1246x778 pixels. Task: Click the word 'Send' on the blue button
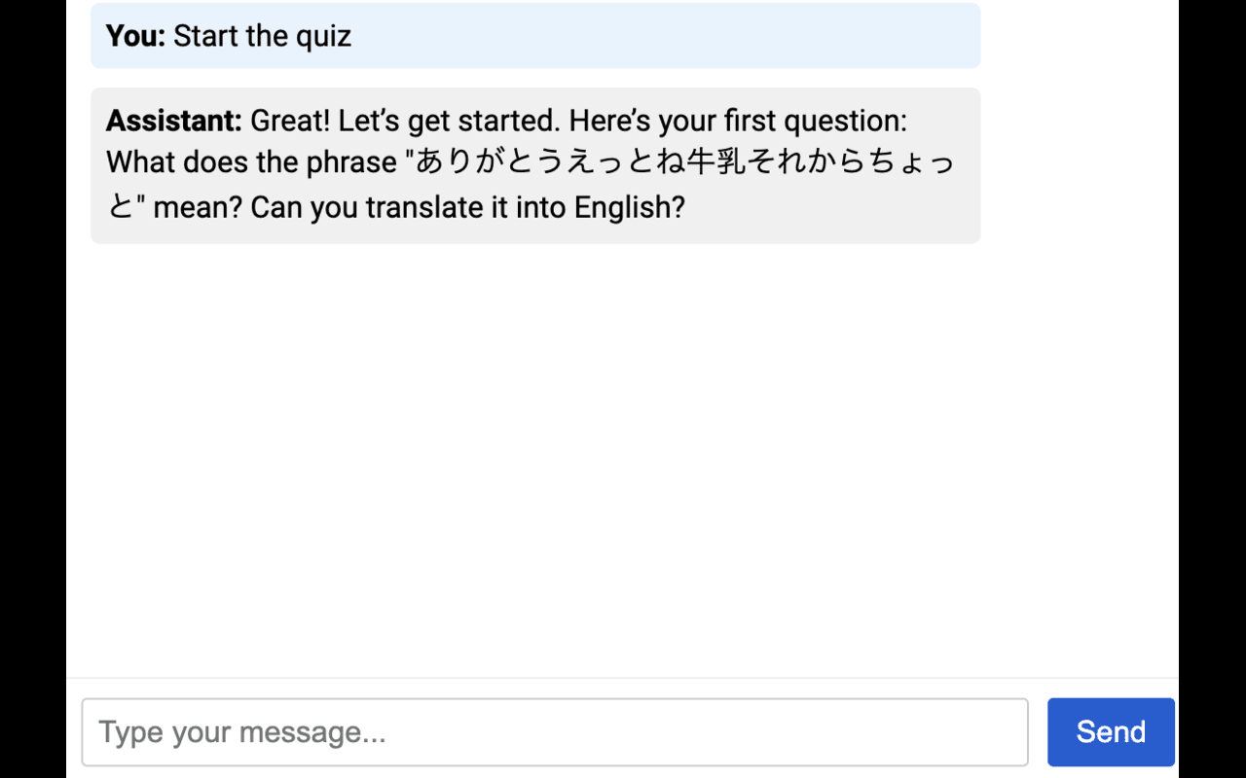(x=1110, y=731)
